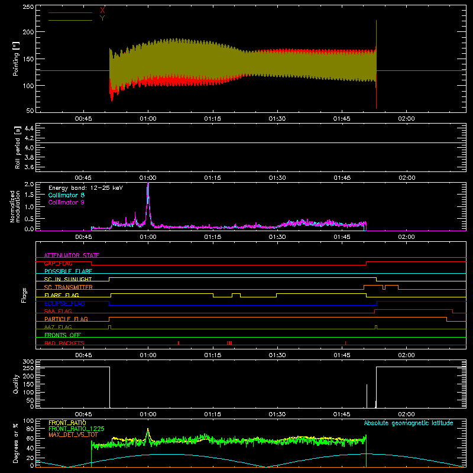Click '01:30' time label under modulation plot

pos(277,237)
